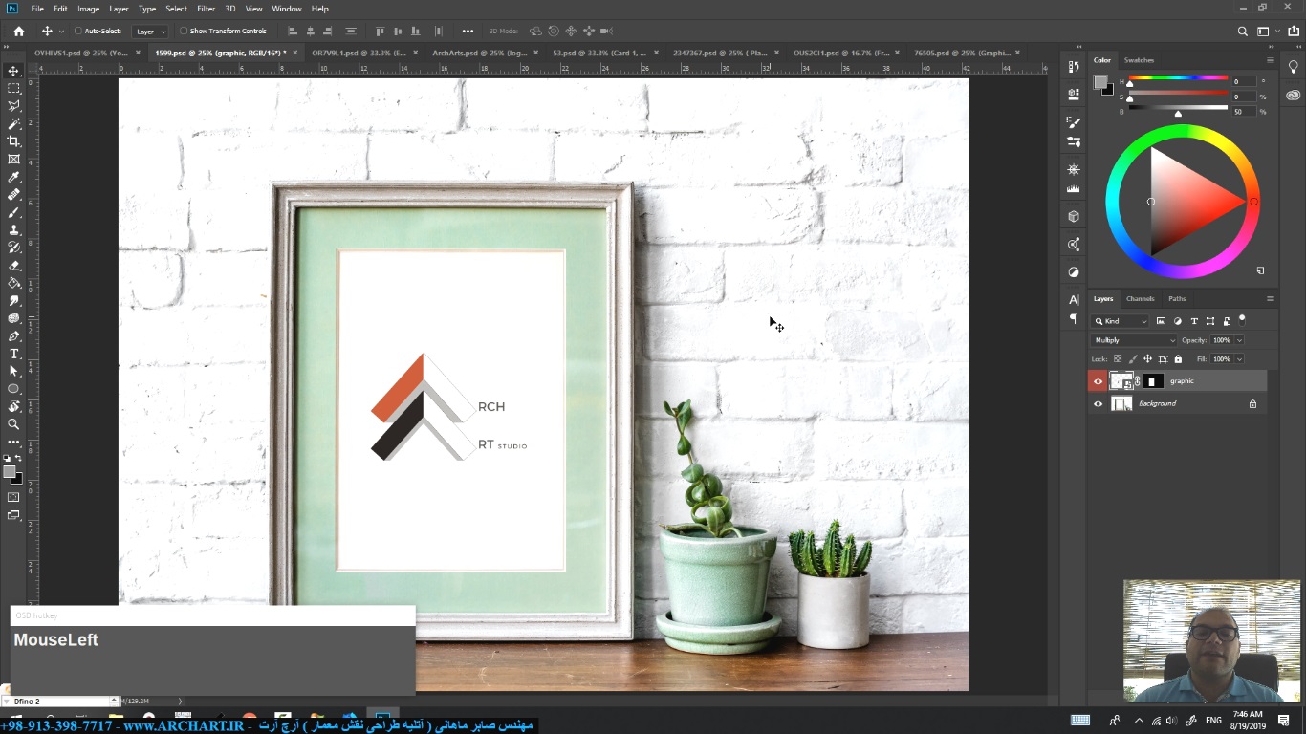Click the Opacity 100% input field

coord(1222,340)
